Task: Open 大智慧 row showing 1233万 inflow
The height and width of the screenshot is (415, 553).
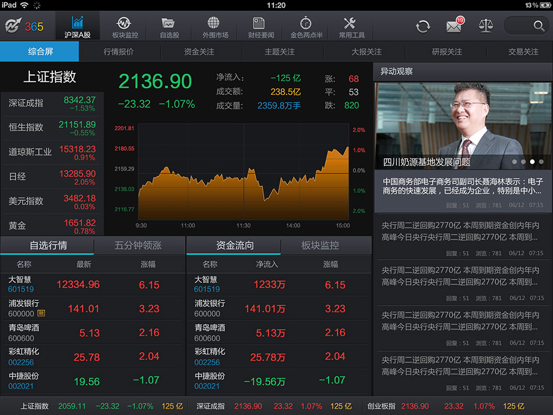Action: (x=279, y=285)
